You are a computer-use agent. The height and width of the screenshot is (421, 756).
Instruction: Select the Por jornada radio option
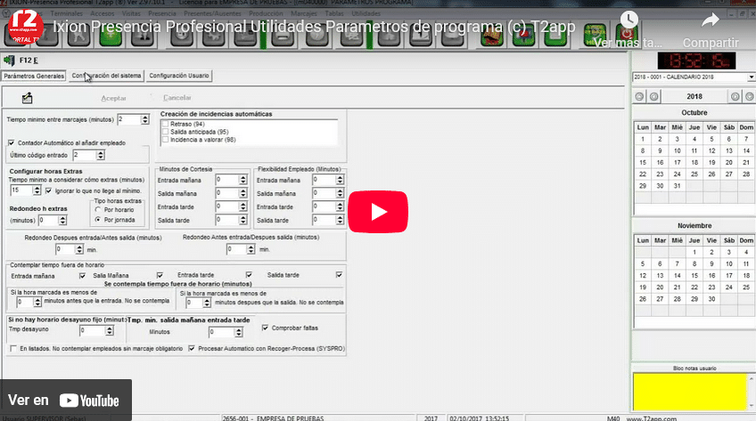(x=98, y=220)
